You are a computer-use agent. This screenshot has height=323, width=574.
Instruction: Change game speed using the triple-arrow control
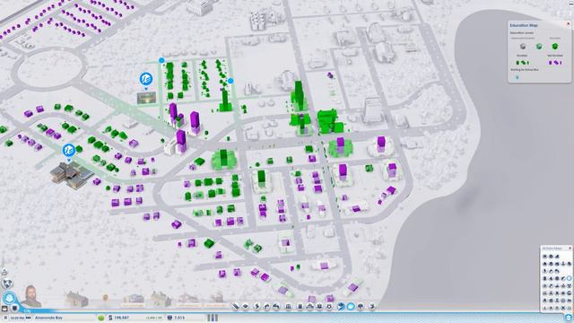[x=29, y=318]
